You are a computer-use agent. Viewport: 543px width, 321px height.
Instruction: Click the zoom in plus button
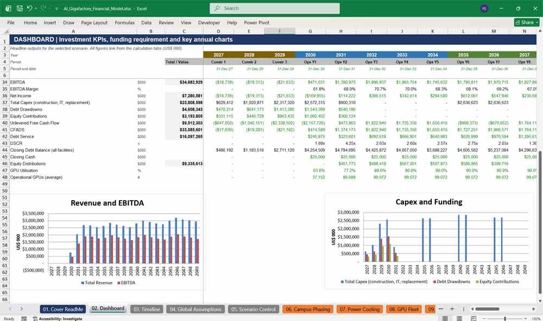point(526,319)
